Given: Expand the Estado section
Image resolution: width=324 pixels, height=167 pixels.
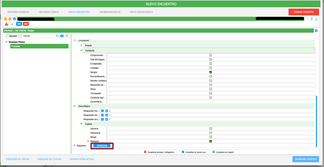Looking at the screenshot, I should (82, 46).
